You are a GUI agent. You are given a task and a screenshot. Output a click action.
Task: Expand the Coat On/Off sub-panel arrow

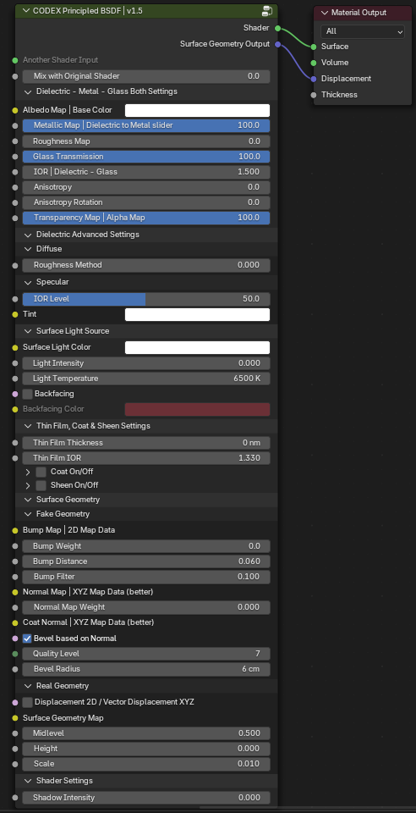(27, 472)
